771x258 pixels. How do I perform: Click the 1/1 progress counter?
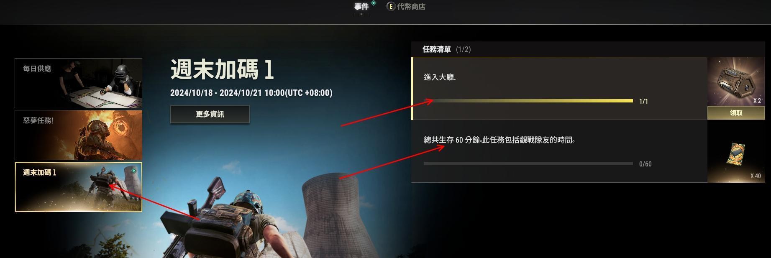click(x=643, y=101)
